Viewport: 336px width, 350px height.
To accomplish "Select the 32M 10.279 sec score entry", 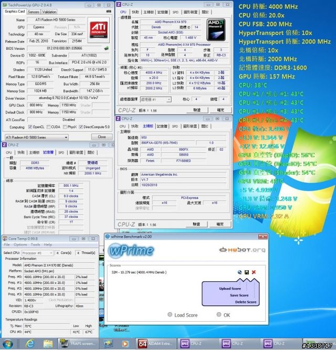I will click(139, 272).
